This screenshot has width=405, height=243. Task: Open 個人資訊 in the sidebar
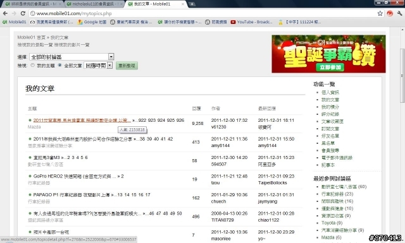pyautogui.click(x=330, y=92)
